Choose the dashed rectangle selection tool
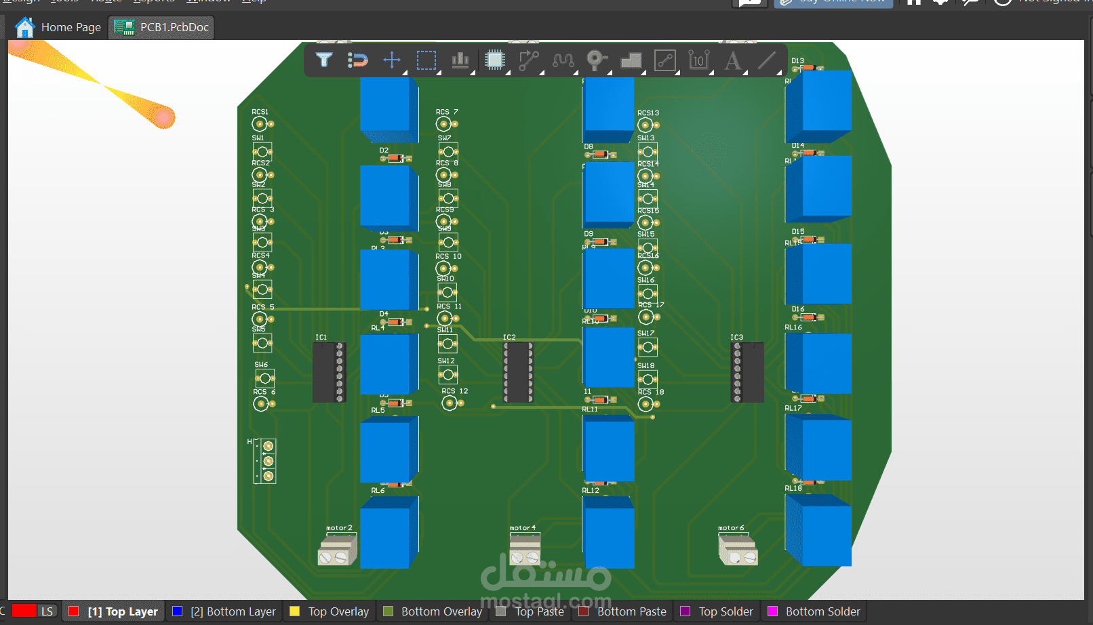 tap(426, 60)
